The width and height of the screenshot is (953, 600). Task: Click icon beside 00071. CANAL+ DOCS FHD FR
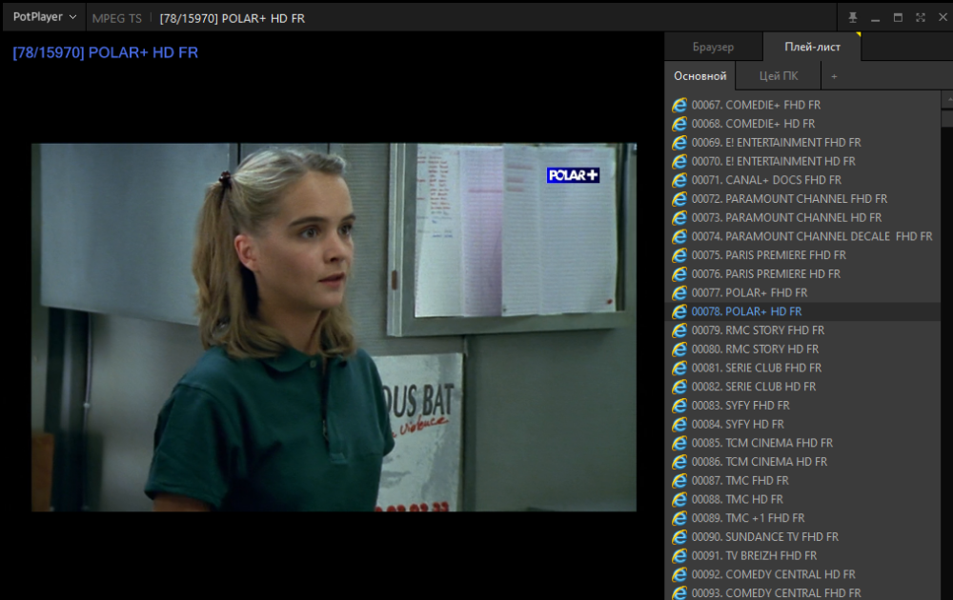coord(679,180)
